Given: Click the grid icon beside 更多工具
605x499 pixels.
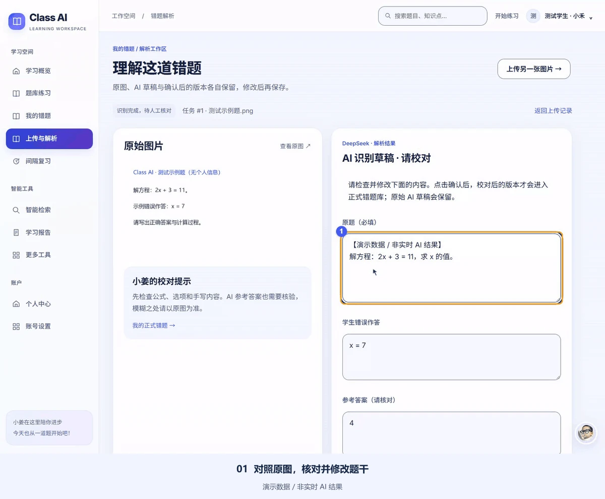Looking at the screenshot, I should (16, 255).
